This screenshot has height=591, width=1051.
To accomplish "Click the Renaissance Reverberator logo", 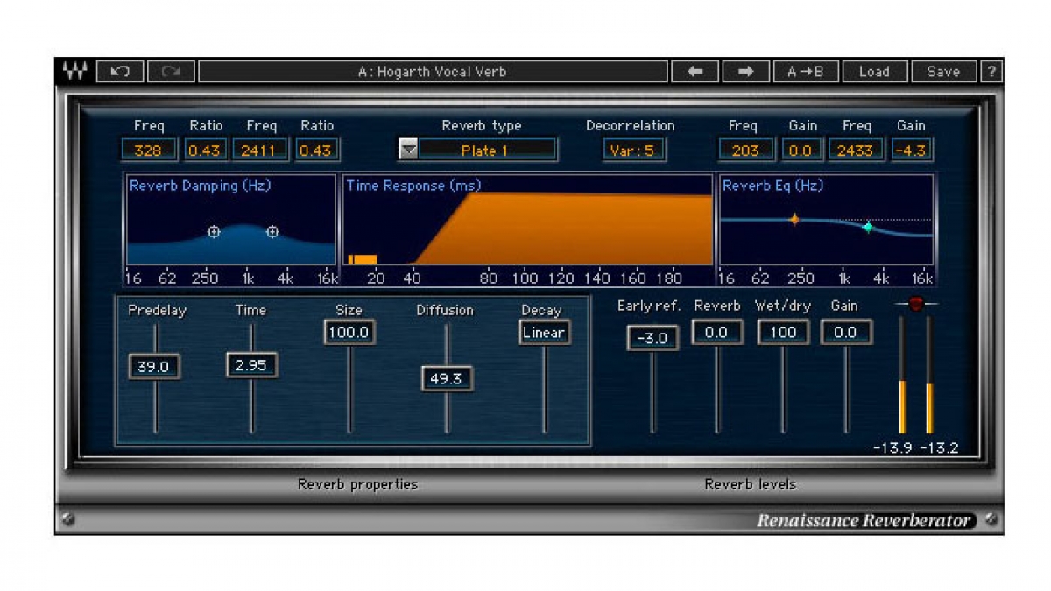I will (864, 521).
